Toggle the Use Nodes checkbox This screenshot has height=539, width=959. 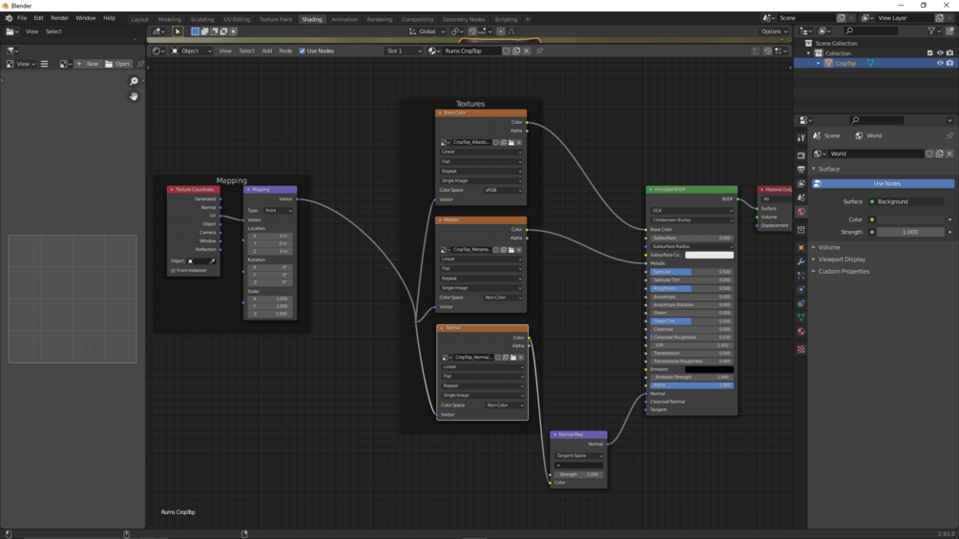click(302, 51)
